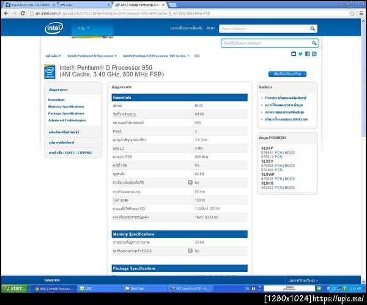367x305 pixels.
Task: Click the product specification search field
Action: click(266, 43)
